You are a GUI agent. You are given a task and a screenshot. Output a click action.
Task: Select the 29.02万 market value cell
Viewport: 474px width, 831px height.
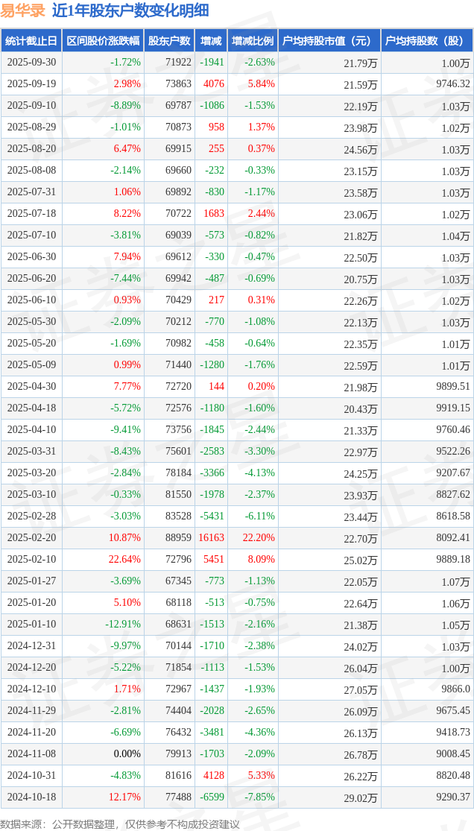pos(361,797)
